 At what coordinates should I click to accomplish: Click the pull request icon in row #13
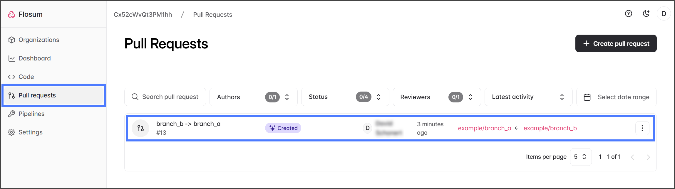140,128
